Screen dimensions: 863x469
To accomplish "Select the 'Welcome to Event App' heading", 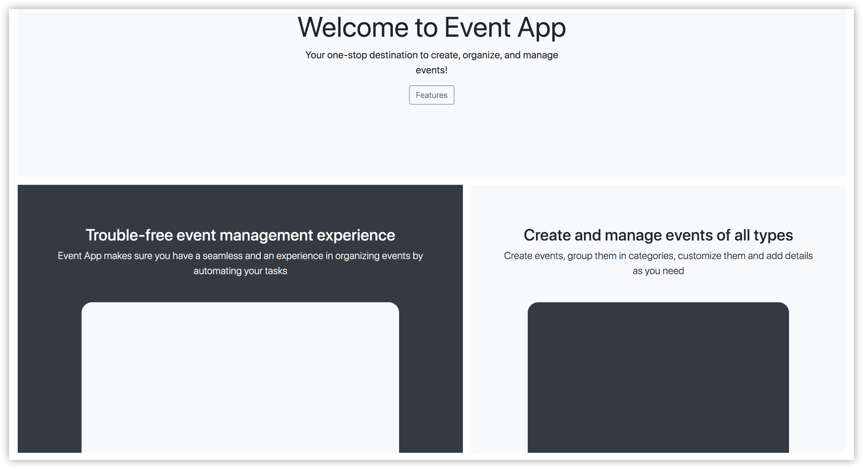I will pyautogui.click(x=431, y=27).
